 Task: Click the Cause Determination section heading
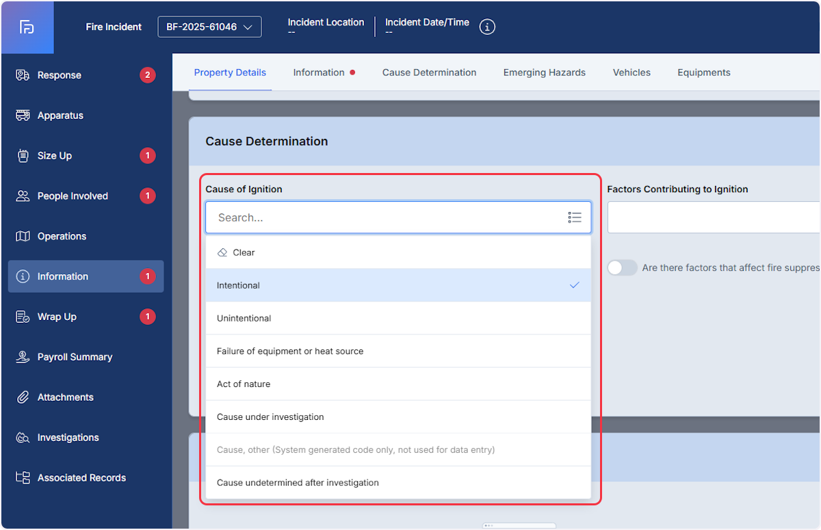267,142
